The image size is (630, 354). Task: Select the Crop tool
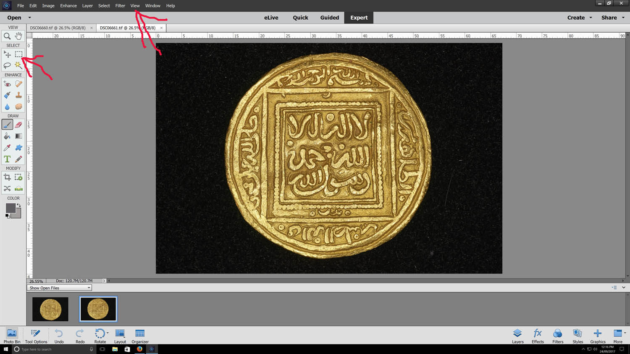(x=7, y=177)
